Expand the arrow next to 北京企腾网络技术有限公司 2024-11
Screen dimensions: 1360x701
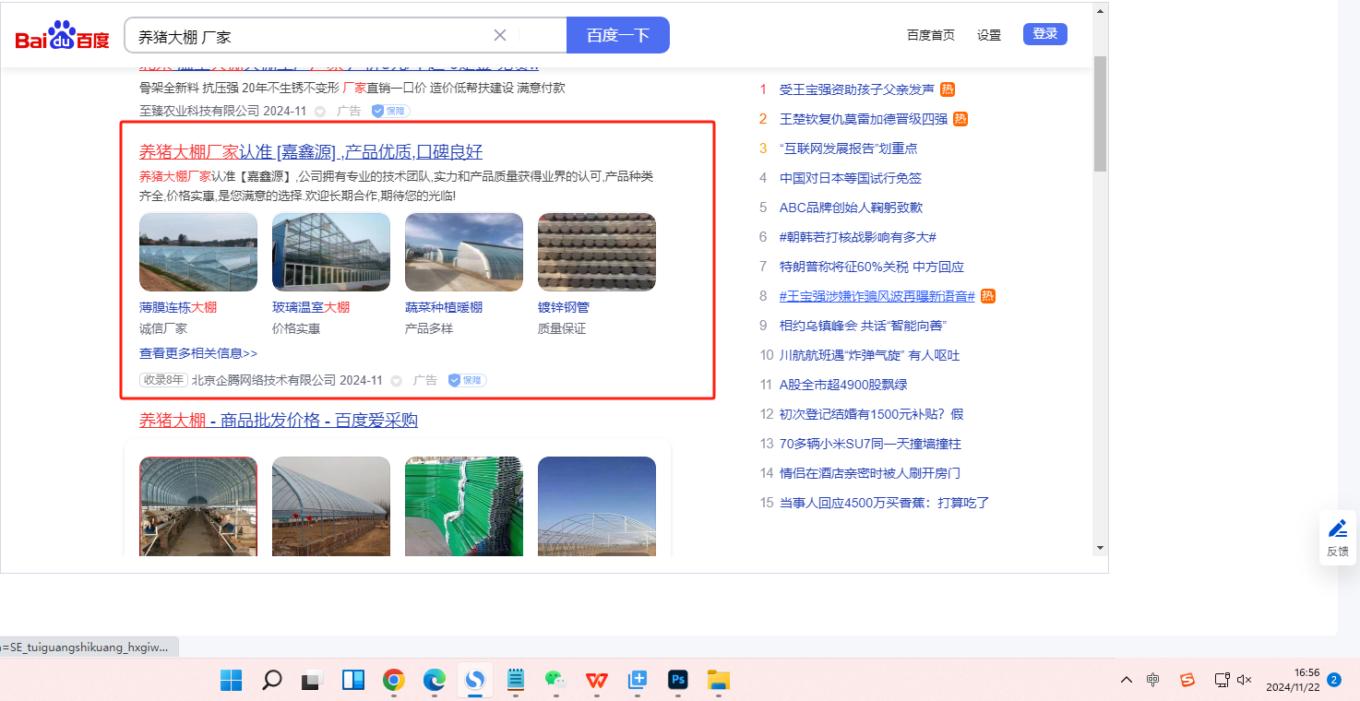(397, 381)
